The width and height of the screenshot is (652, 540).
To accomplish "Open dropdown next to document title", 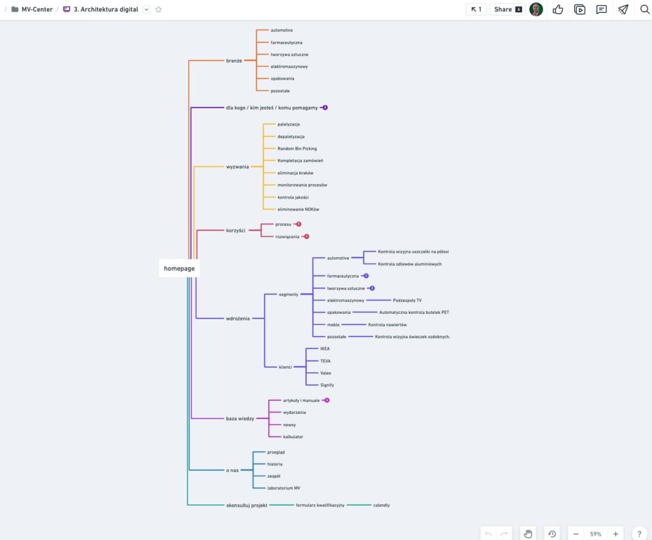I will point(146,10).
